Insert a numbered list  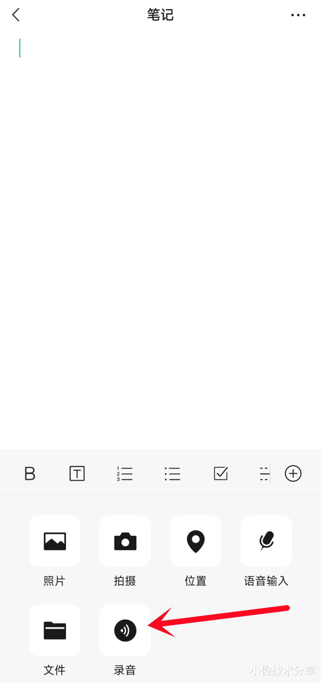pyautogui.click(x=124, y=473)
